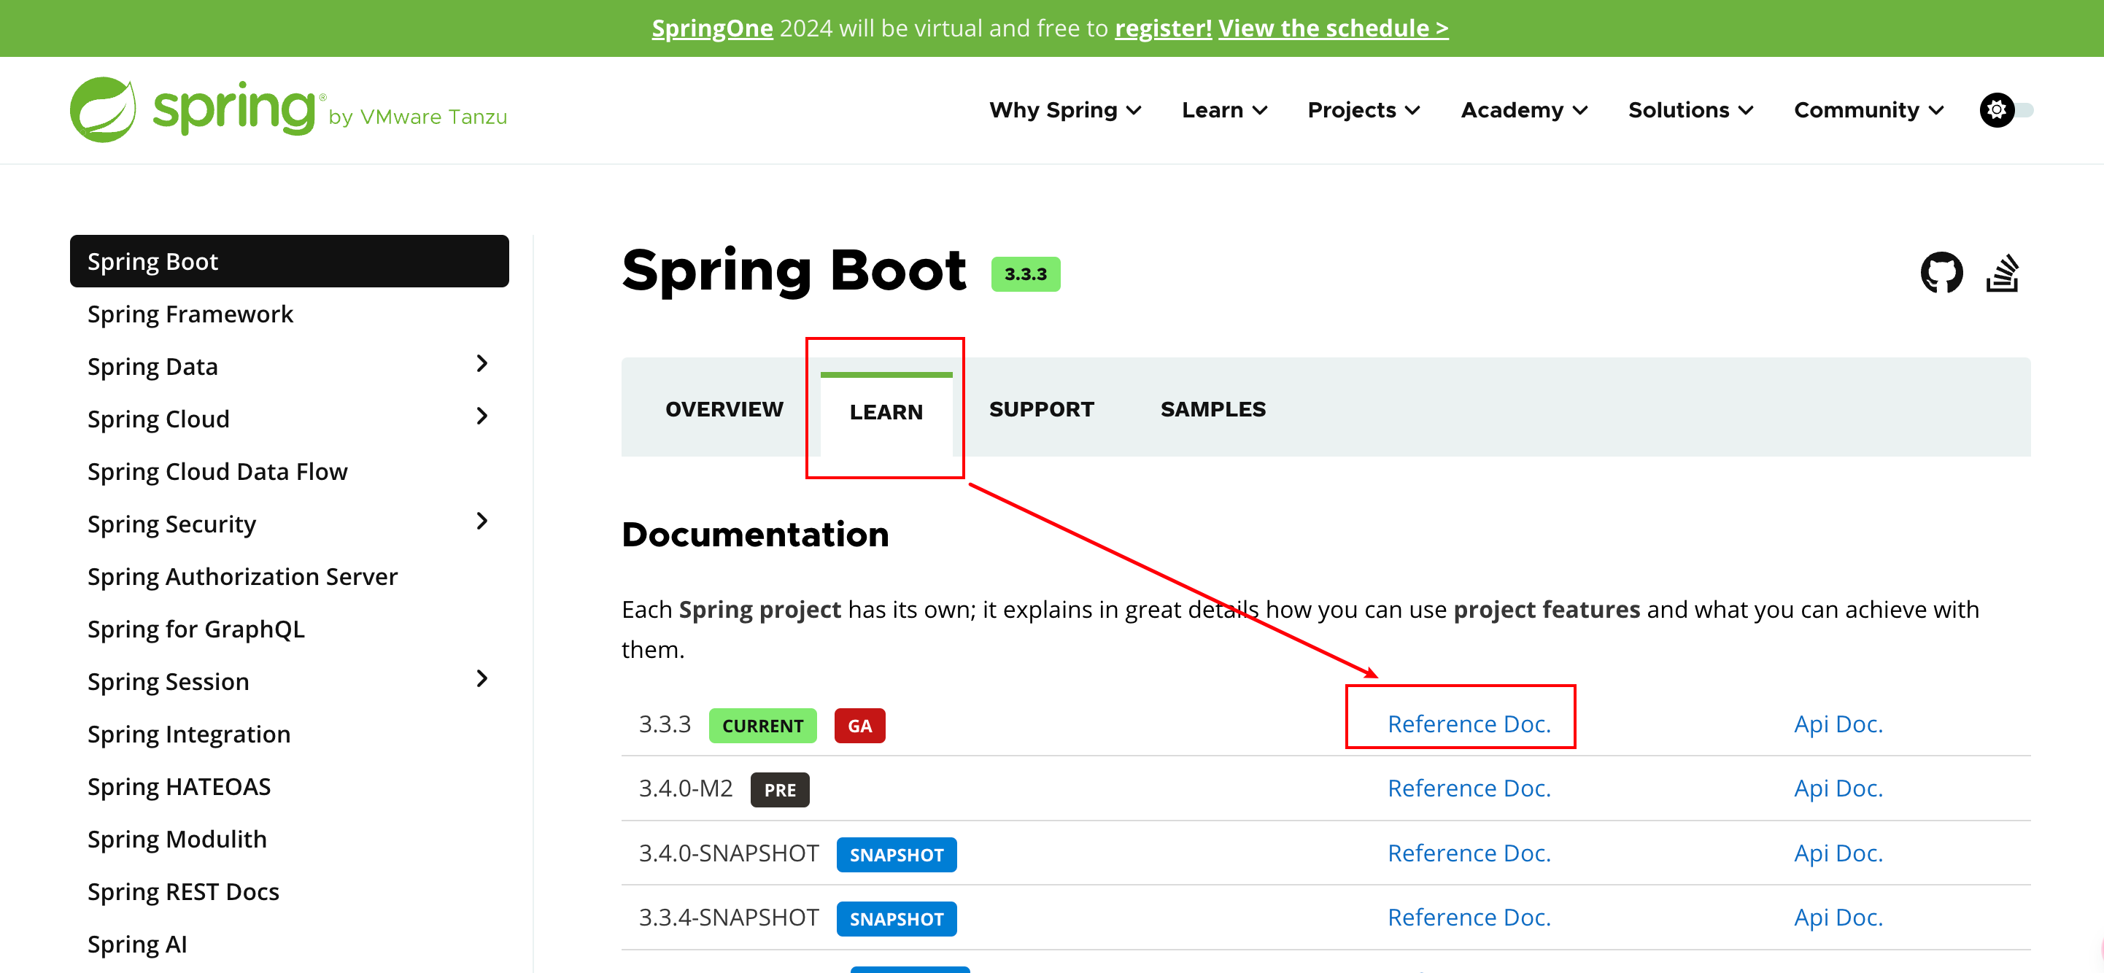Image resolution: width=2104 pixels, height=973 pixels.
Task: Open Api Doc. for version 3.3.3
Action: [1838, 724]
